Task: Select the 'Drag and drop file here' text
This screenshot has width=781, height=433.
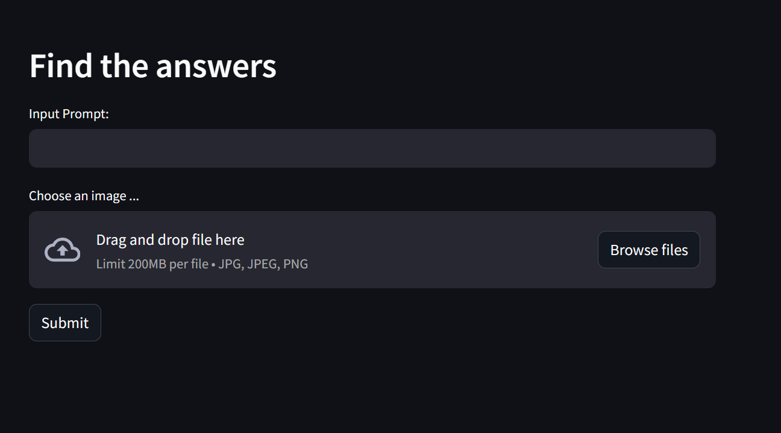Action: 171,239
